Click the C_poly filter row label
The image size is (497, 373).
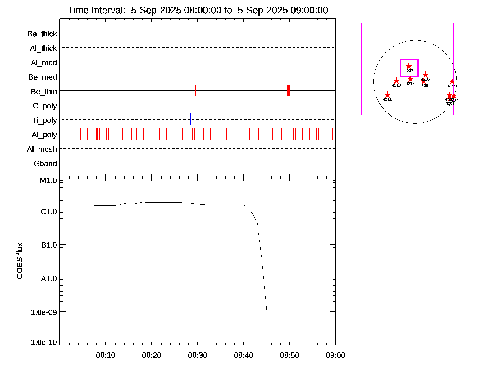(45, 106)
